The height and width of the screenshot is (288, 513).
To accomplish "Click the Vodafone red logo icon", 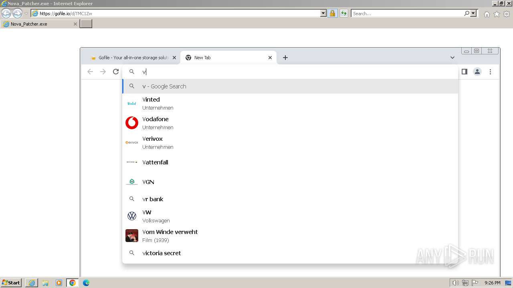I will coord(132,123).
